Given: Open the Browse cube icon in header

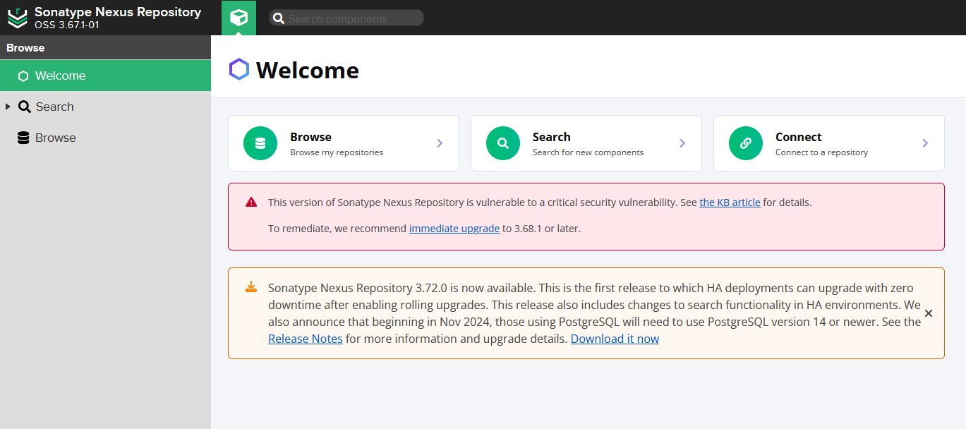Looking at the screenshot, I should click(239, 18).
